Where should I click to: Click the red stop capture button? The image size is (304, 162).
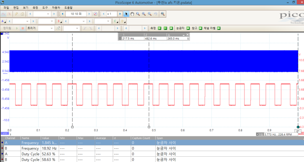tap(23, 28)
